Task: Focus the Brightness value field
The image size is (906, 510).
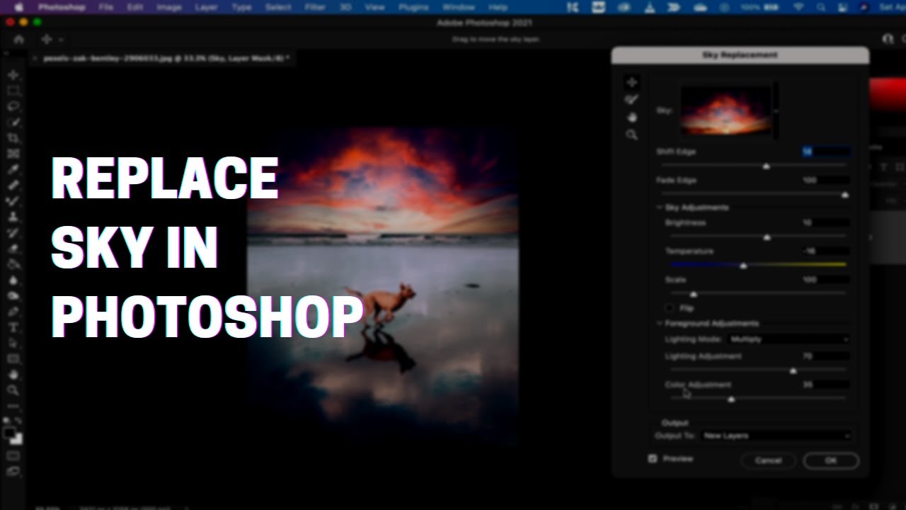Action: pyautogui.click(x=825, y=222)
